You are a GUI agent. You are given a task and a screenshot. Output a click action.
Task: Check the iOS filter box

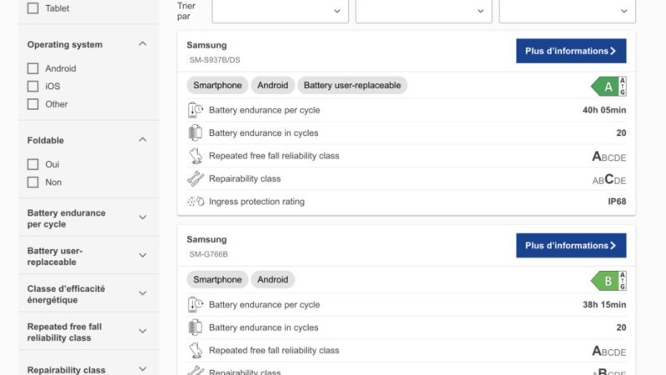(x=32, y=87)
